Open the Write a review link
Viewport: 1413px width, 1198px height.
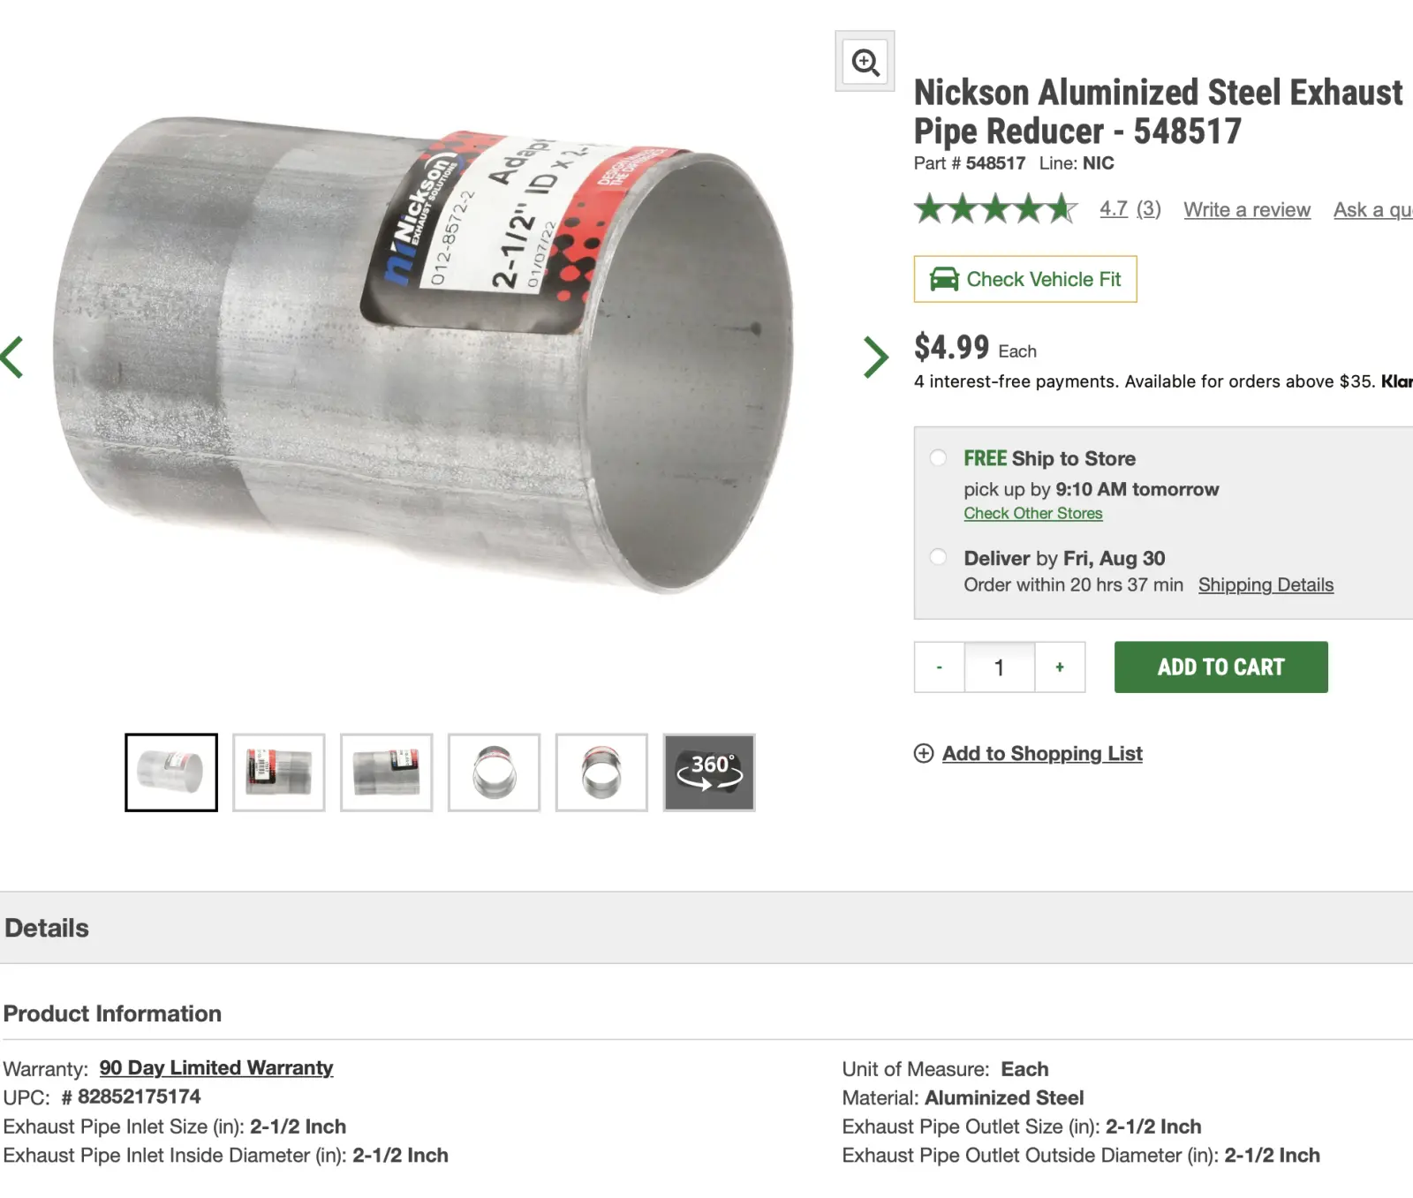[x=1247, y=209]
